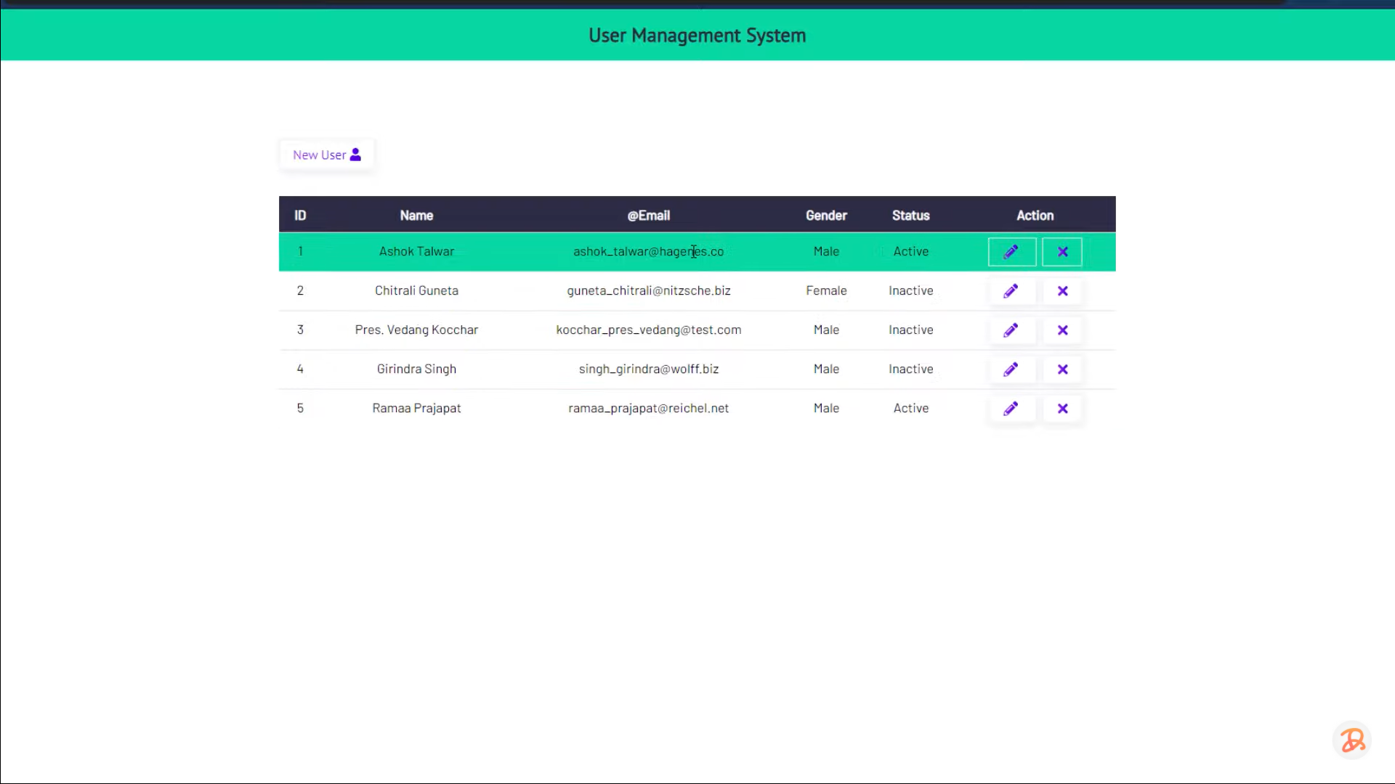Open the New User form
This screenshot has width=1395, height=784.
click(320, 154)
